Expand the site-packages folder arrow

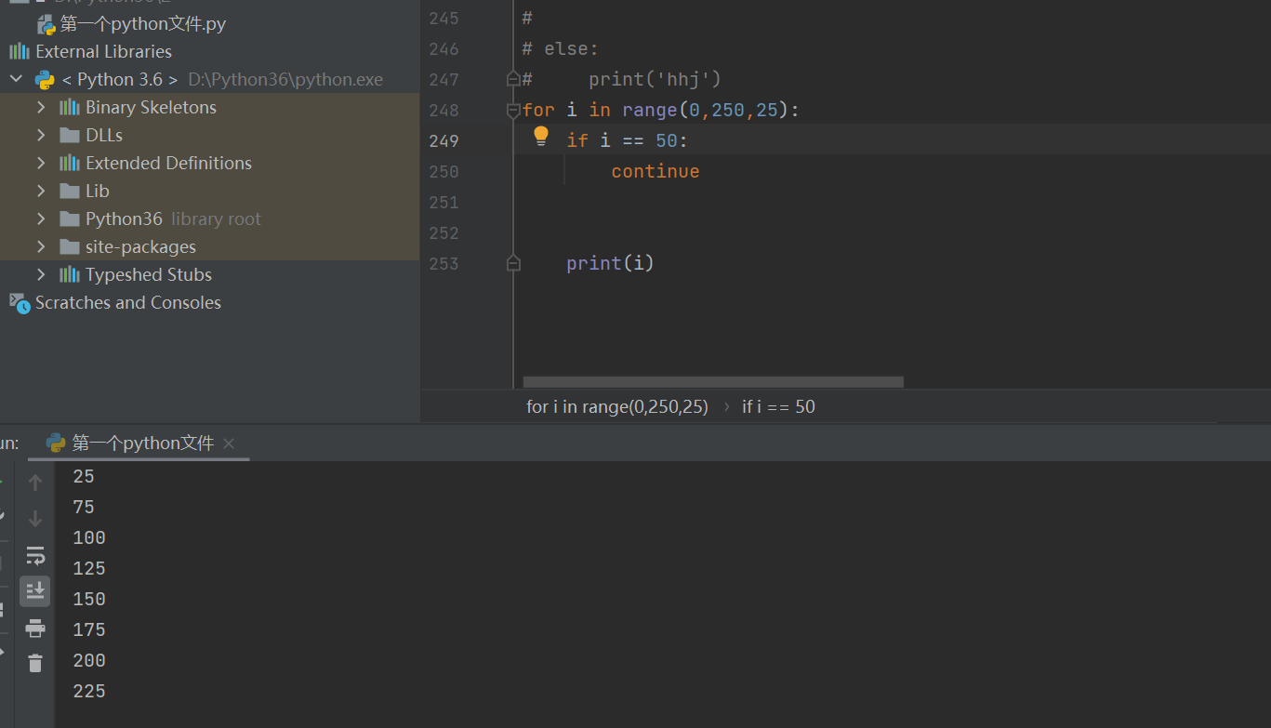41,246
